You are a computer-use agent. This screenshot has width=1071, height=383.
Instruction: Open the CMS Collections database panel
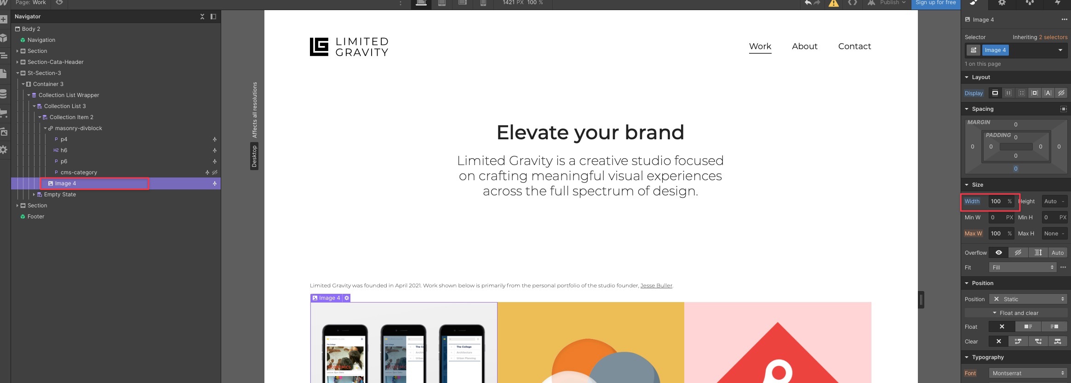(x=4, y=94)
